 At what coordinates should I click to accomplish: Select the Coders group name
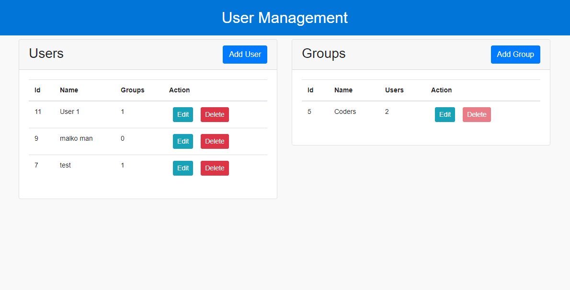[x=345, y=112]
